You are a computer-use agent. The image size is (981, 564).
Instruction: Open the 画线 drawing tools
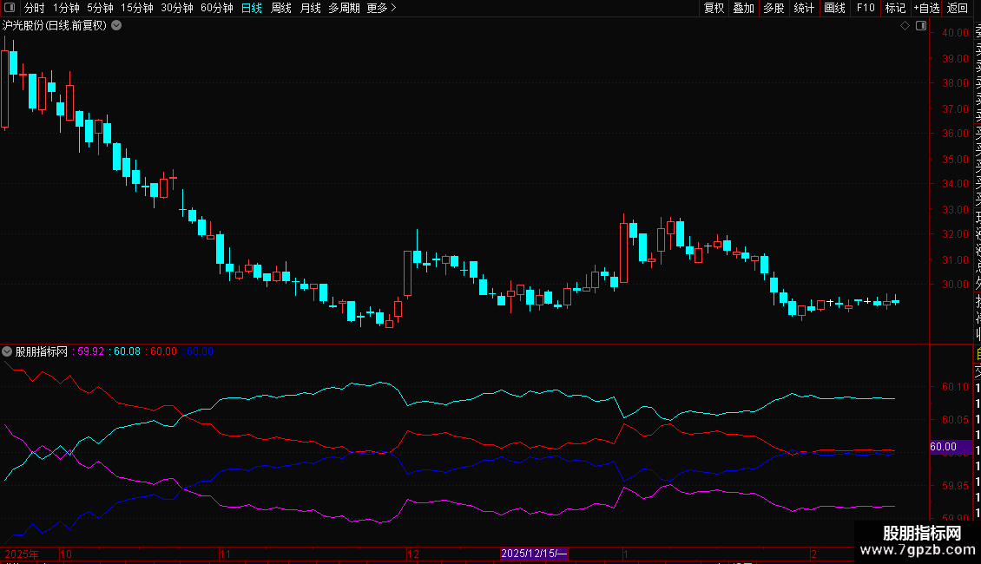coord(834,8)
